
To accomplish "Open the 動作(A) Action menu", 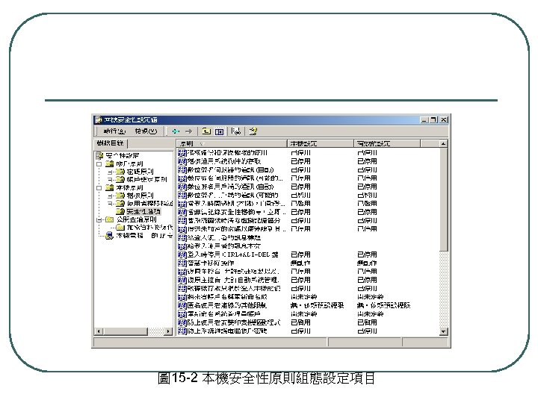I will 114,131.
